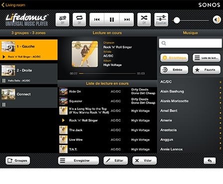Image resolution: width=223 pixels, height=184 pixels.
Task: Open the Bibliothèque library tab
Action: pyautogui.click(x=174, y=57)
